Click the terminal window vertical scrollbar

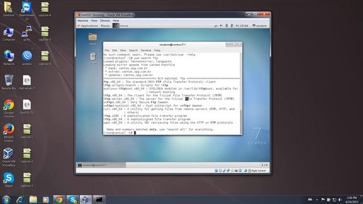coord(240,93)
